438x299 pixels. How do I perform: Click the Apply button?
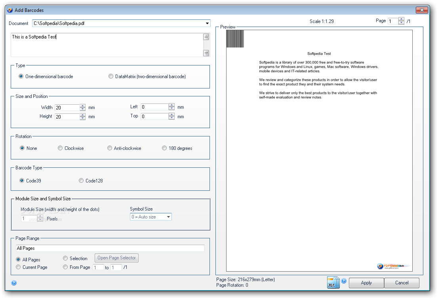(x=366, y=283)
